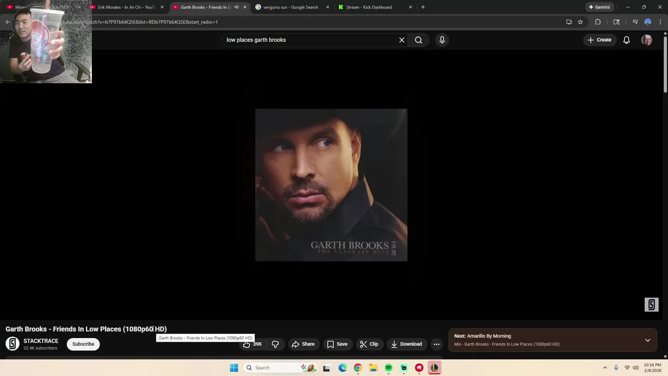Mute the Garth Brooks tab audio icon
Viewport: 668px width, 376px height.
[x=236, y=7]
